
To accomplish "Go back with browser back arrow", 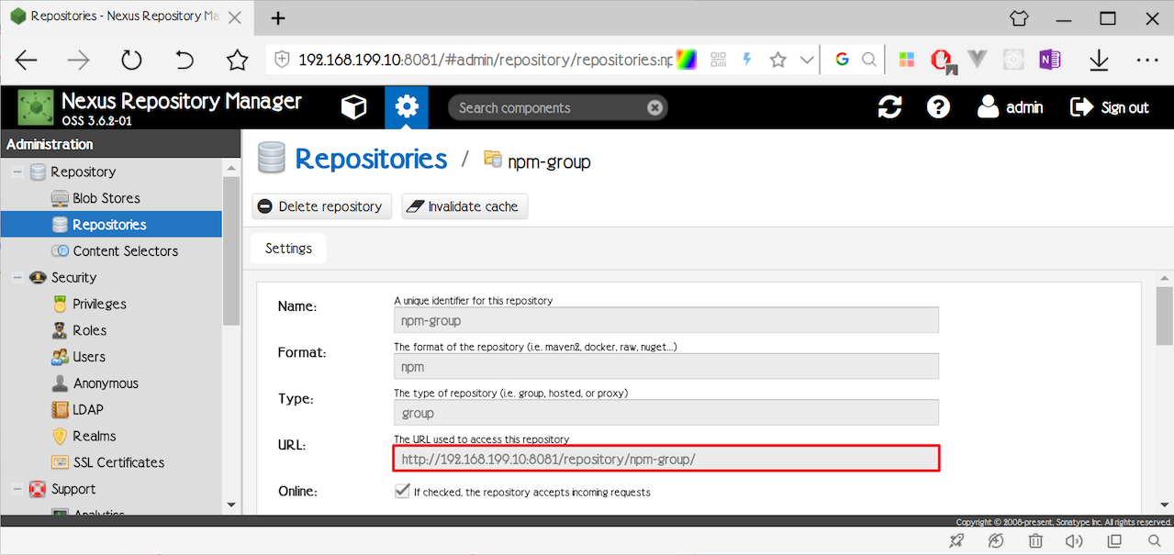I will [x=27, y=61].
